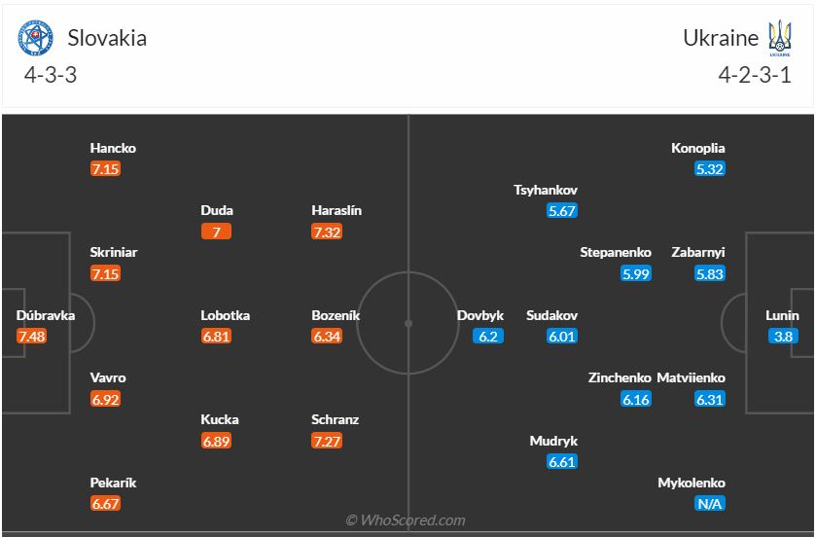
Task: Click player name Zinchenko
Action: click(x=619, y=377)
